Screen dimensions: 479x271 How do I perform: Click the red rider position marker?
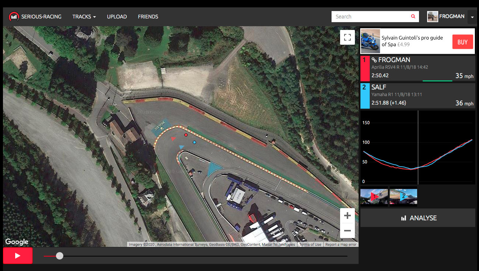pyautogui.click(x=186, y=135)
